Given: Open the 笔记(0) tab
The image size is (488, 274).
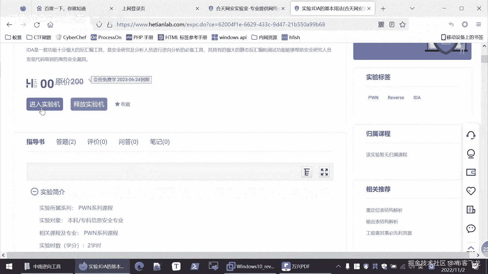Looking at the screenshot, I should coord(160,142).
